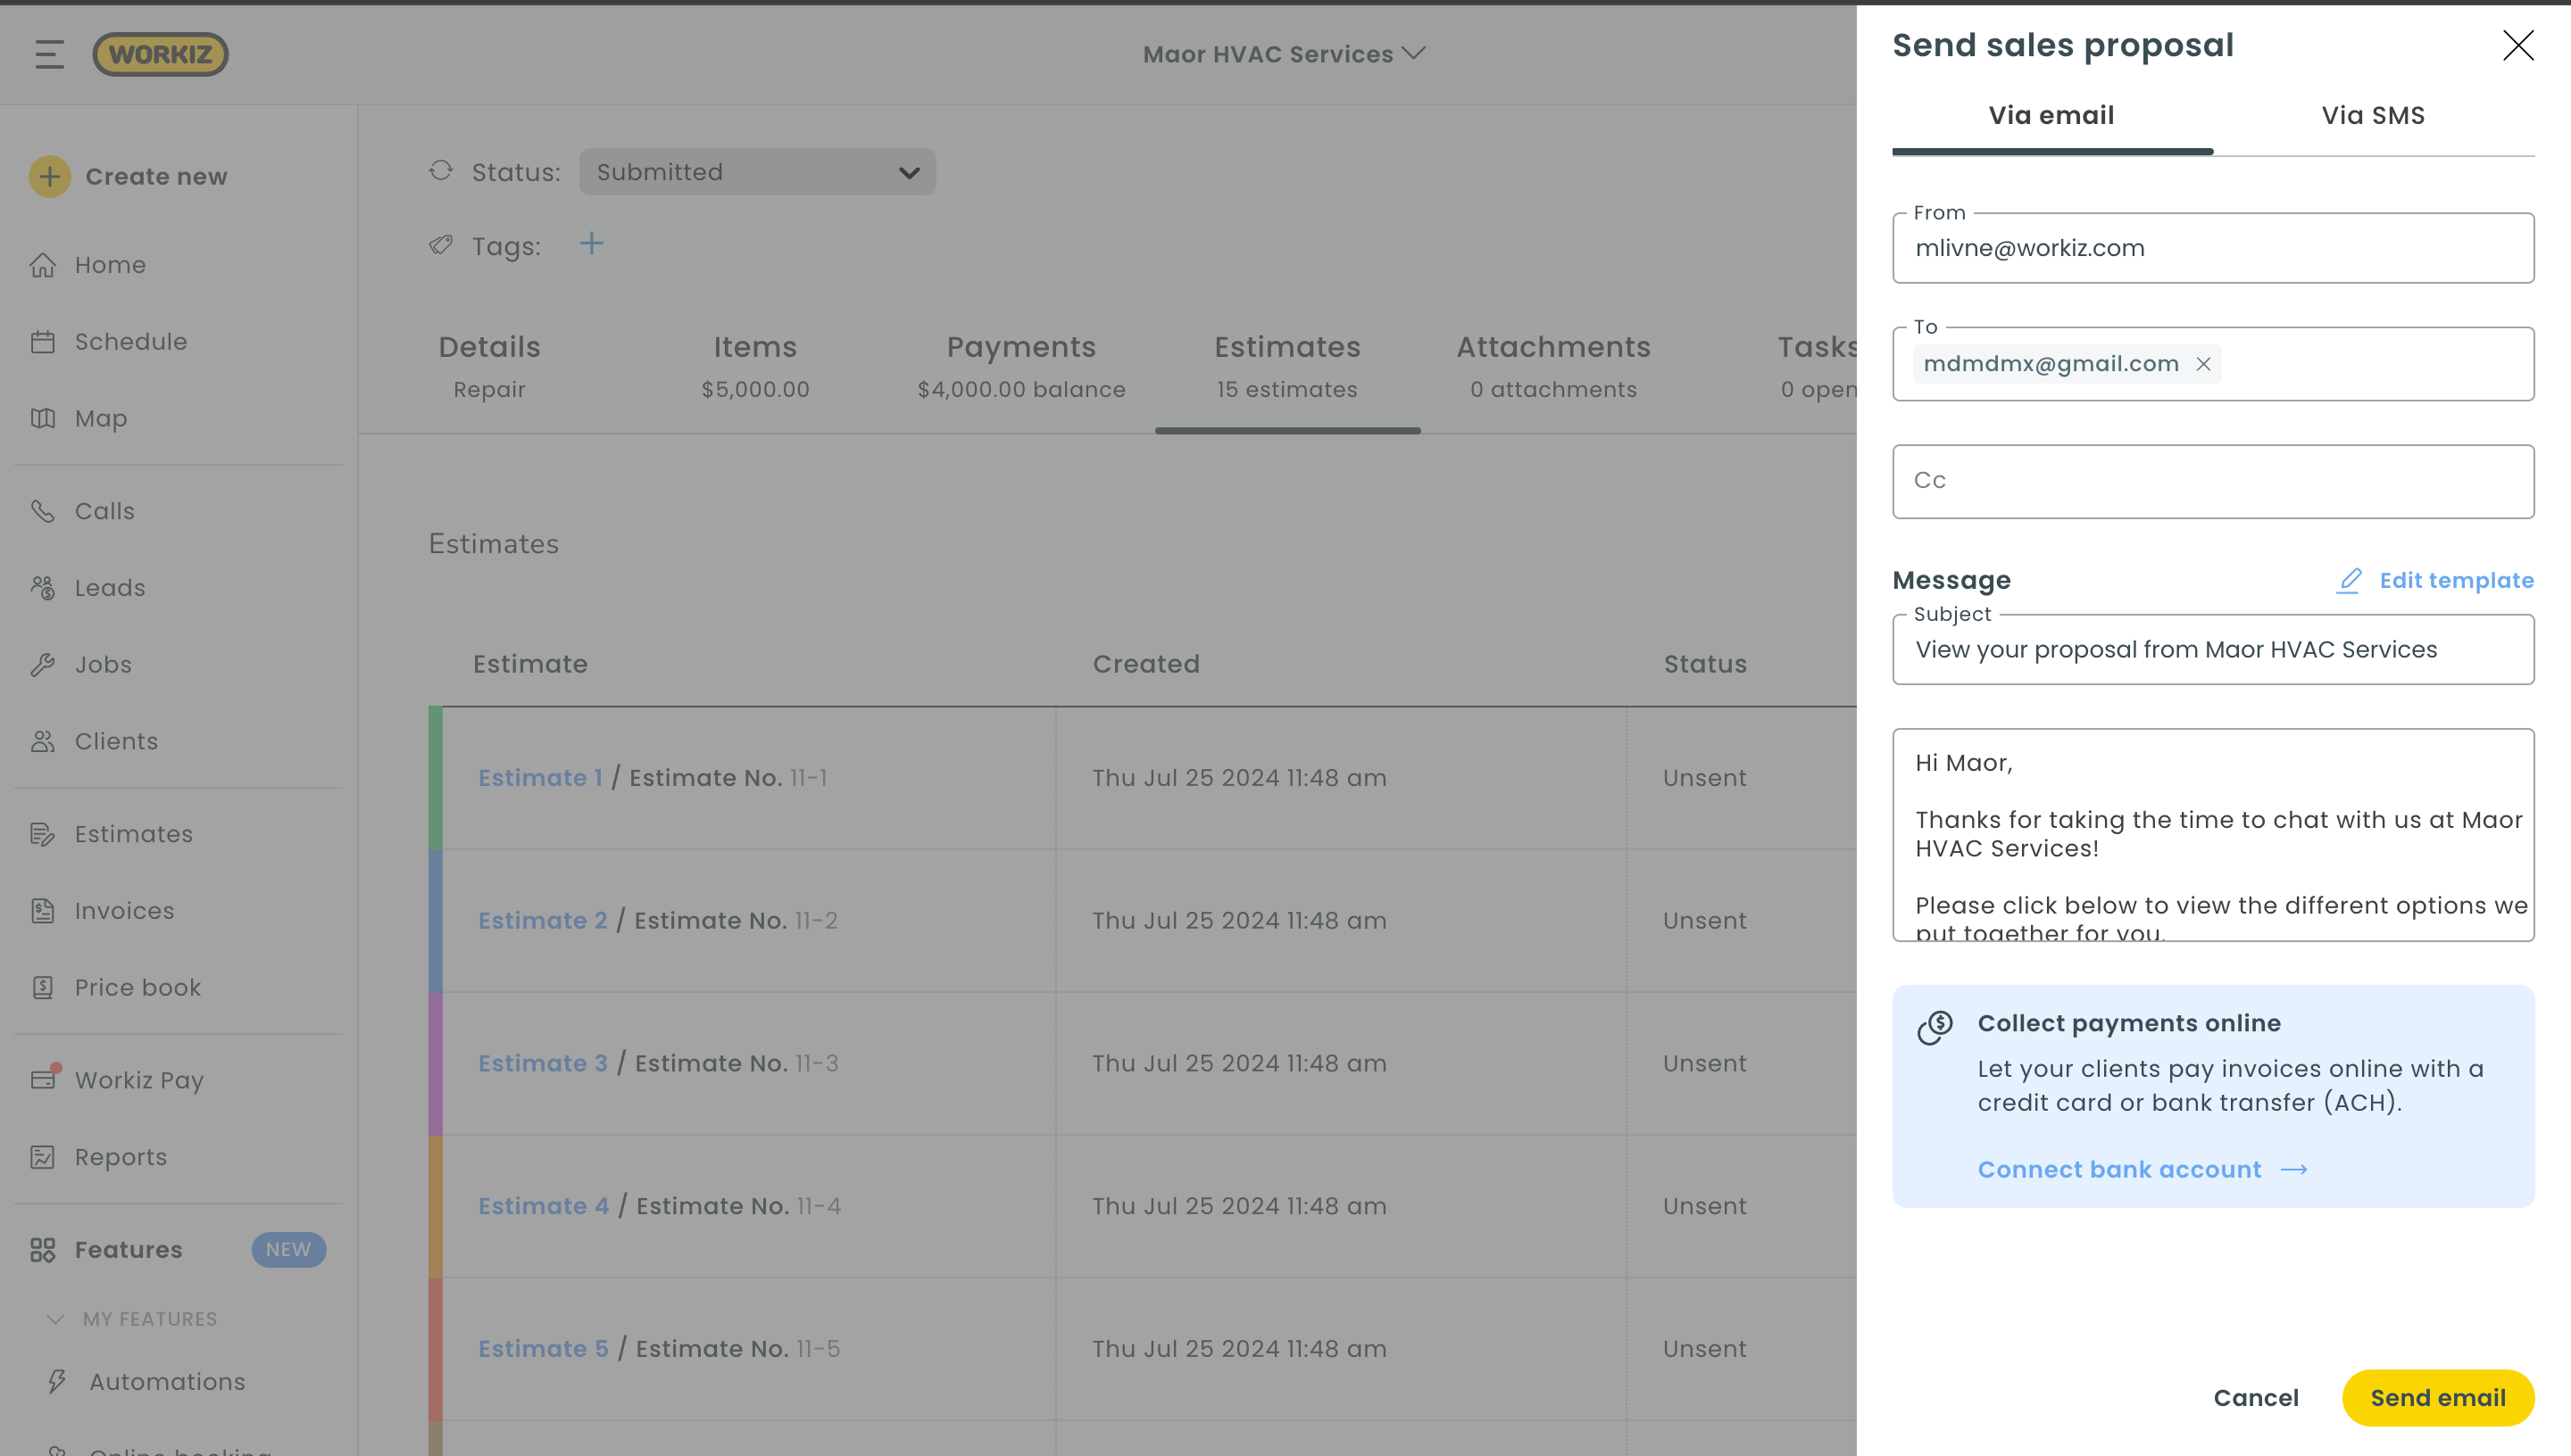Screen dimensions: 2571x1456
Task: Open the Schedule calendar icon
Action: [x=43, y=342]
